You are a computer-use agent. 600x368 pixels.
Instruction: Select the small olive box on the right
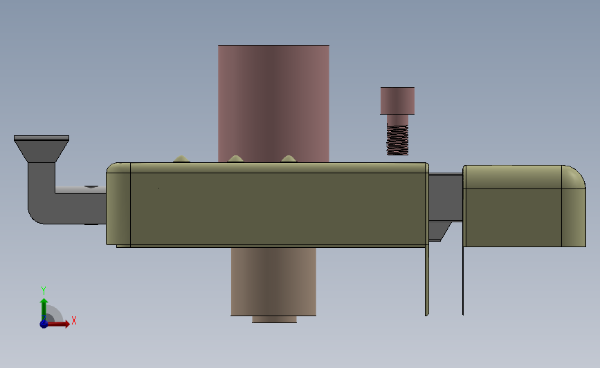click(525, 206)
